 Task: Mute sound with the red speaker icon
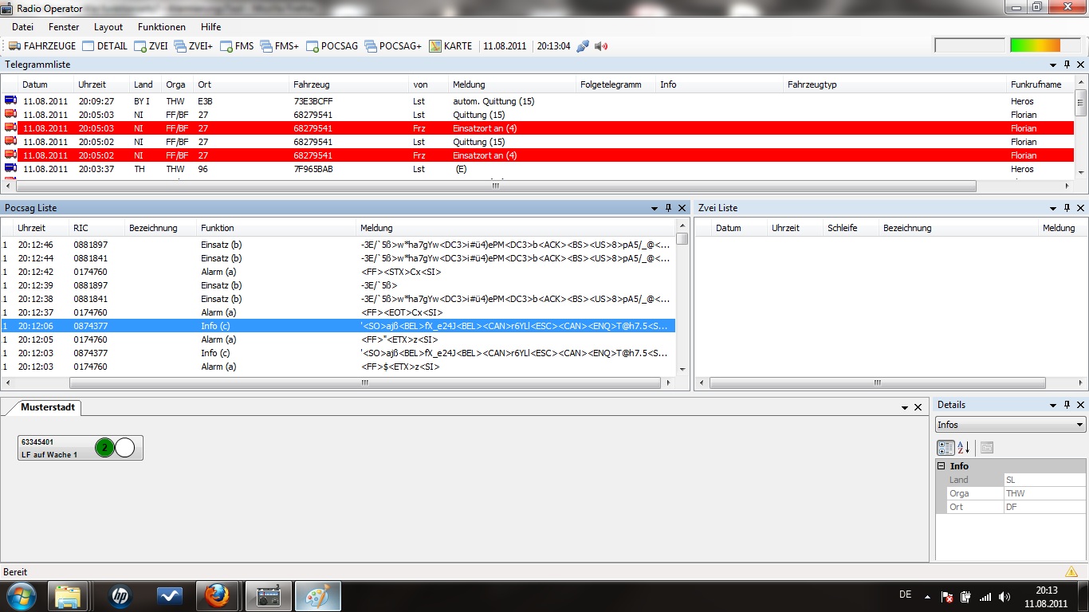(601, 46)
